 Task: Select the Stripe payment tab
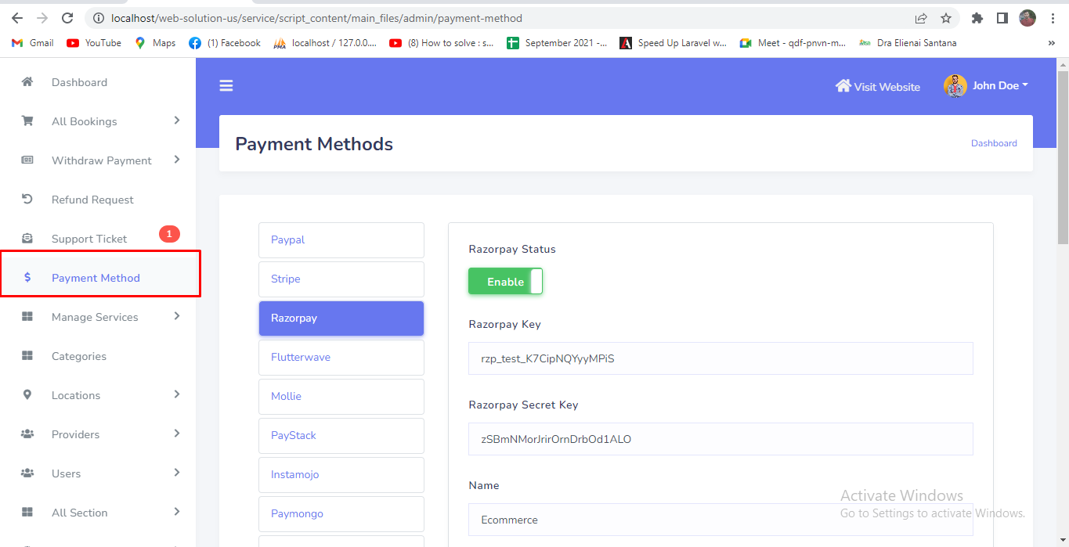point(341,279)
